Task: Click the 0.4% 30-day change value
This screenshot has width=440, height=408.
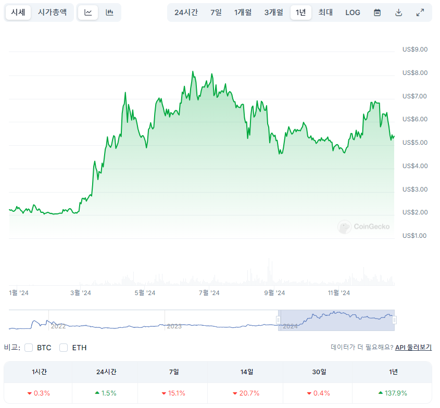Action: (319, 393)
